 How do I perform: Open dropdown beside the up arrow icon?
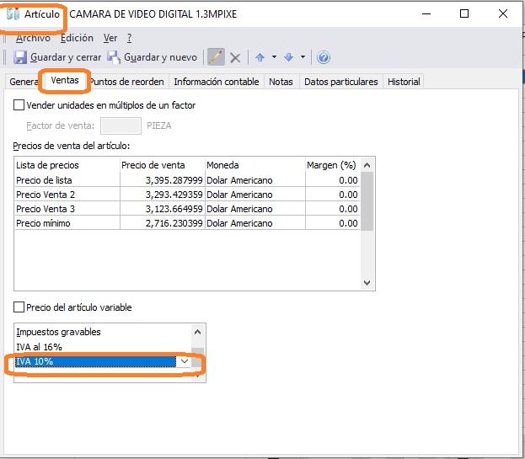274,57
